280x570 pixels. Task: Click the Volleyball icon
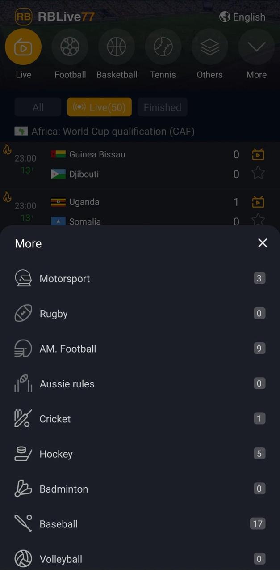tap(22, 558)
